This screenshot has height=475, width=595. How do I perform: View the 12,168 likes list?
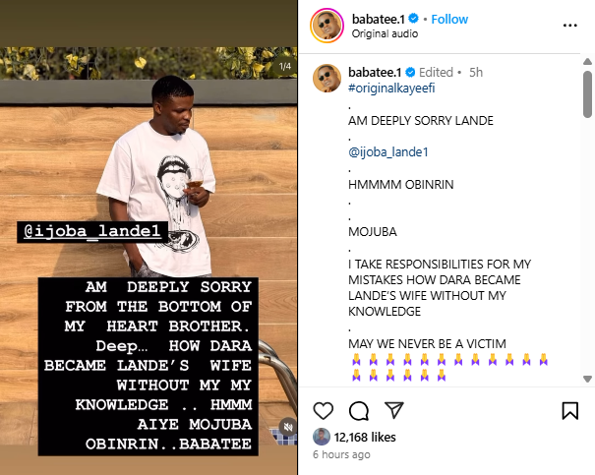(365, 437)
